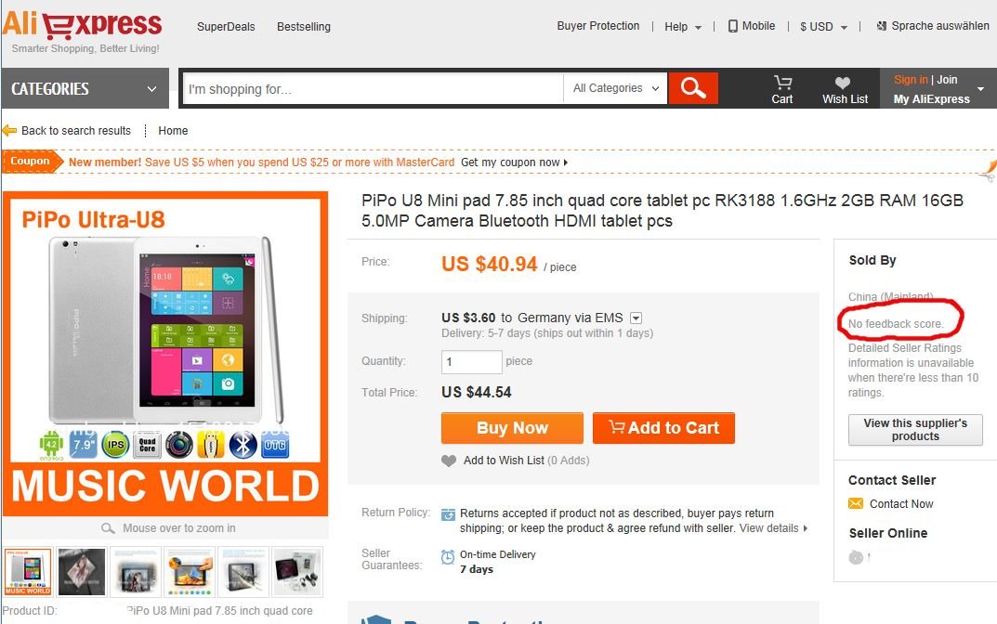Open the shipping method dropdown next to EMS
Screen dimensions: 997x624
pos(636,318)
